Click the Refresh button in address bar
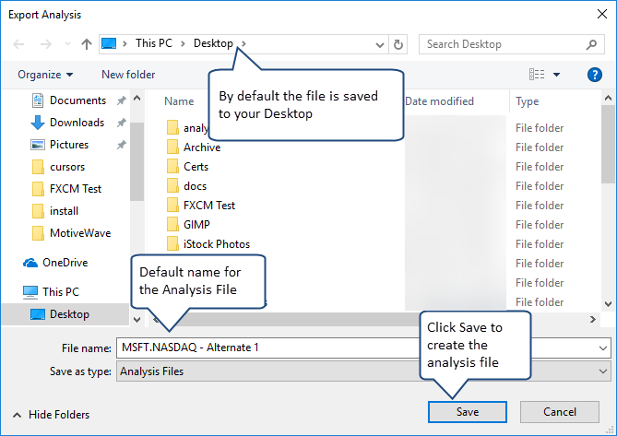The width and height of the screenshot is (617, 436). coord(398,44)
